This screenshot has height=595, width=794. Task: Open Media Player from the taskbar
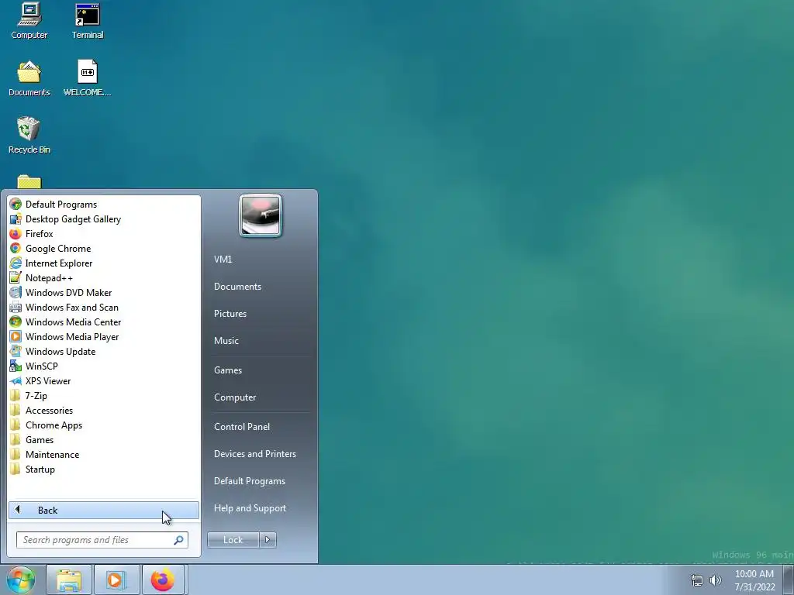pos(116,580)
